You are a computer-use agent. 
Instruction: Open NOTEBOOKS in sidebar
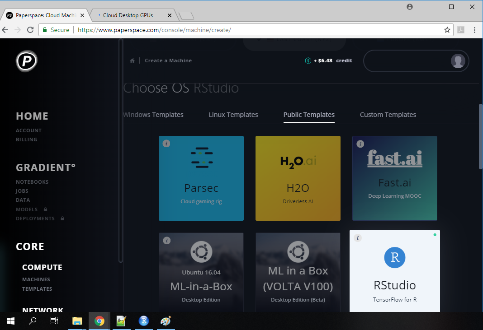pos(32,182)
